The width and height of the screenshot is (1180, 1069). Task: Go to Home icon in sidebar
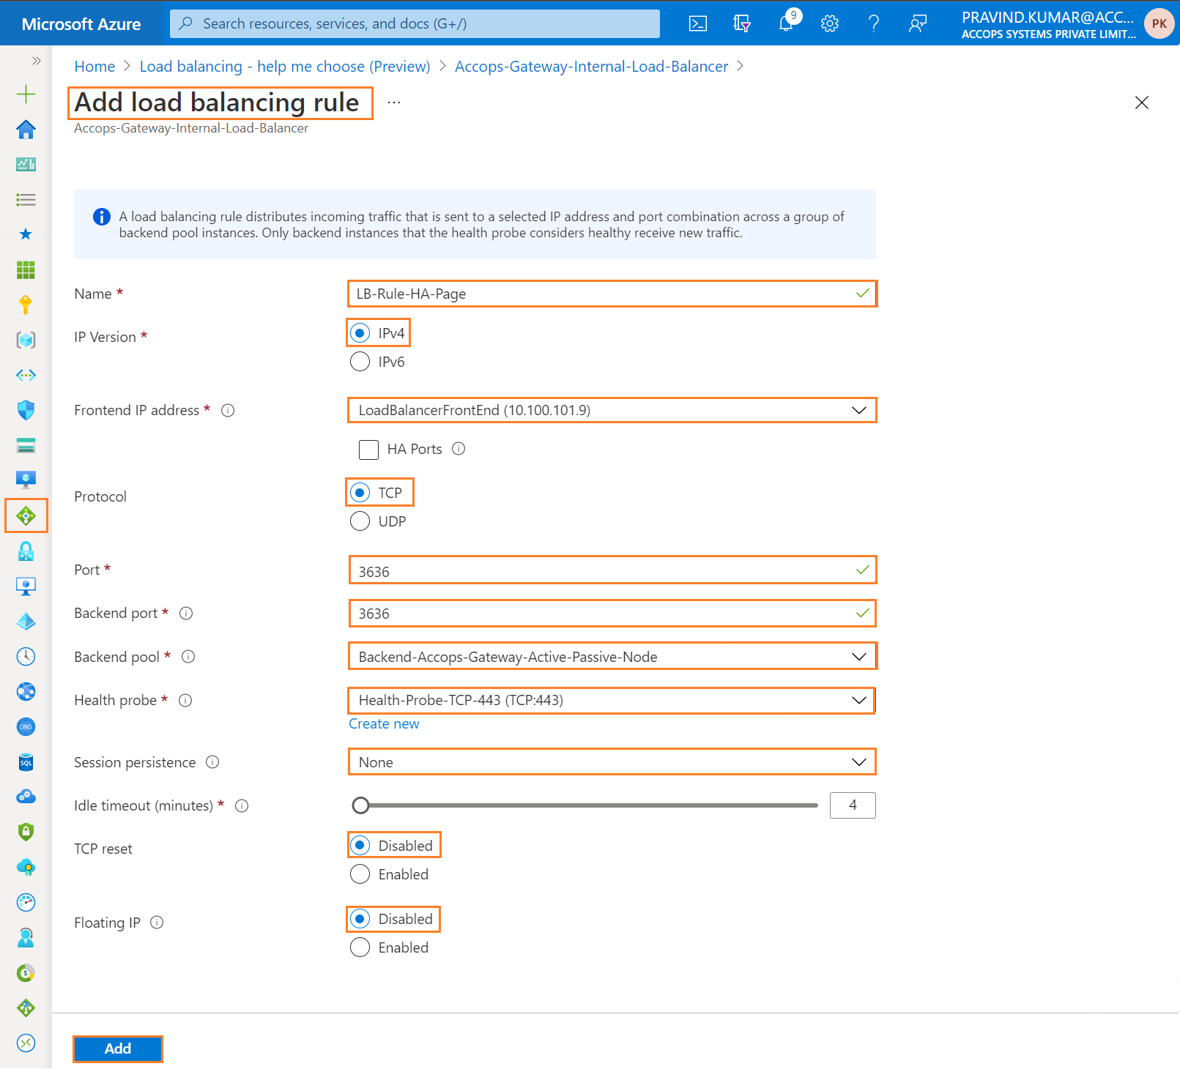(26, 130)
